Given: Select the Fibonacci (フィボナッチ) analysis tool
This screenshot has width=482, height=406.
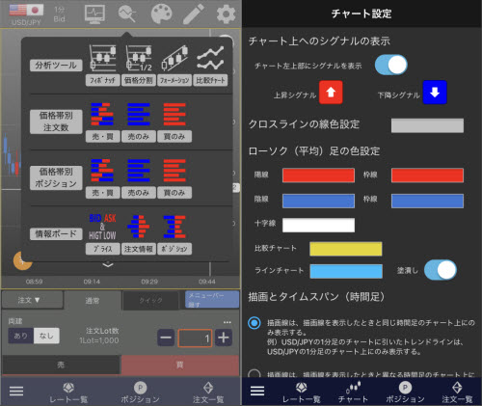Looking at the screenshot, I should (102, 65).
